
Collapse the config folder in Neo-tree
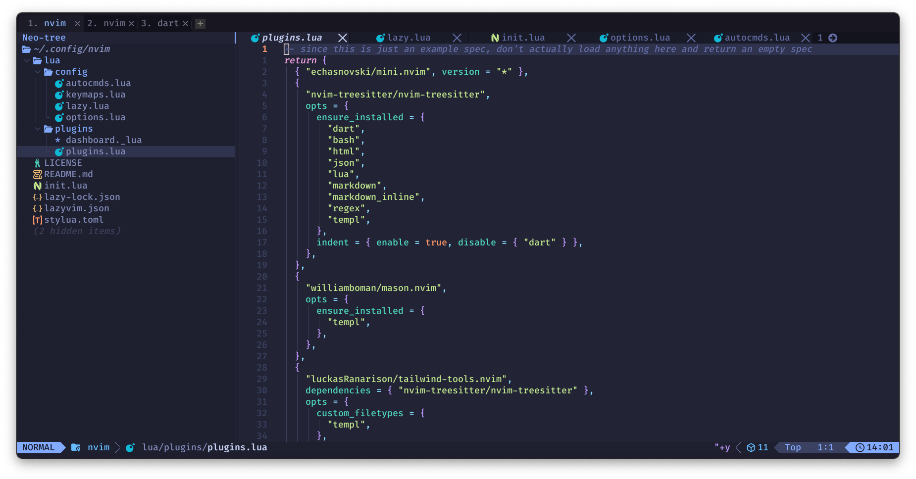[x=38, y=72]
